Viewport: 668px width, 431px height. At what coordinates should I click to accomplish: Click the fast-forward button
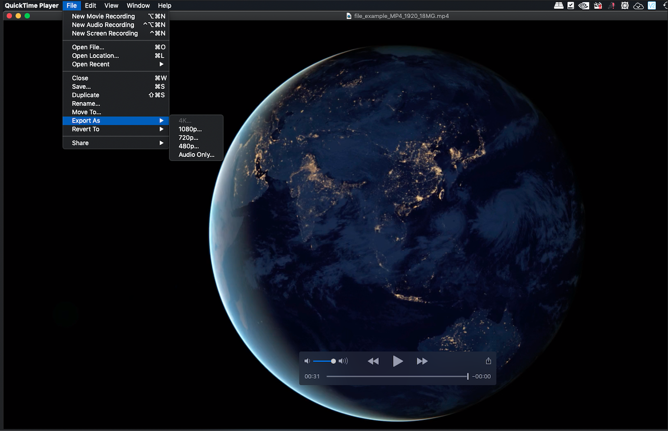click(x=422, y=361)
